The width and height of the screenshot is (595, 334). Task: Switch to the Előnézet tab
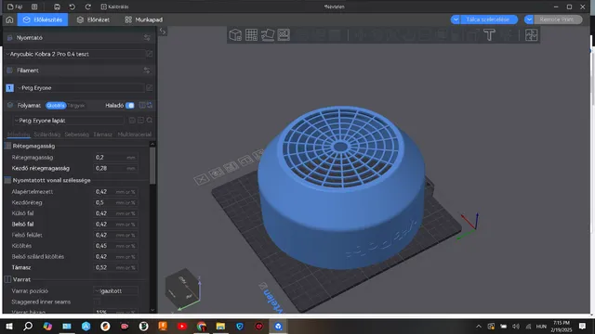[x=93, y=19]
